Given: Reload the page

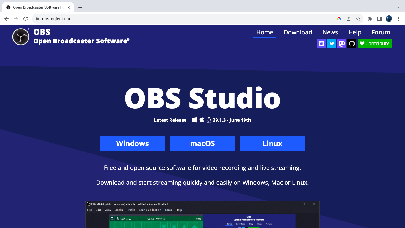Looking at the screenshot, I should 25,19.
